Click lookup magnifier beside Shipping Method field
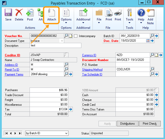Viewport: 165px width, 139px height. tap(152, 70)
